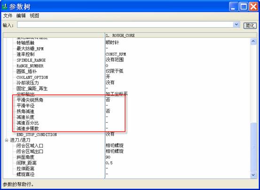Select the 坐标输出 parameter

tap(25, 94)
